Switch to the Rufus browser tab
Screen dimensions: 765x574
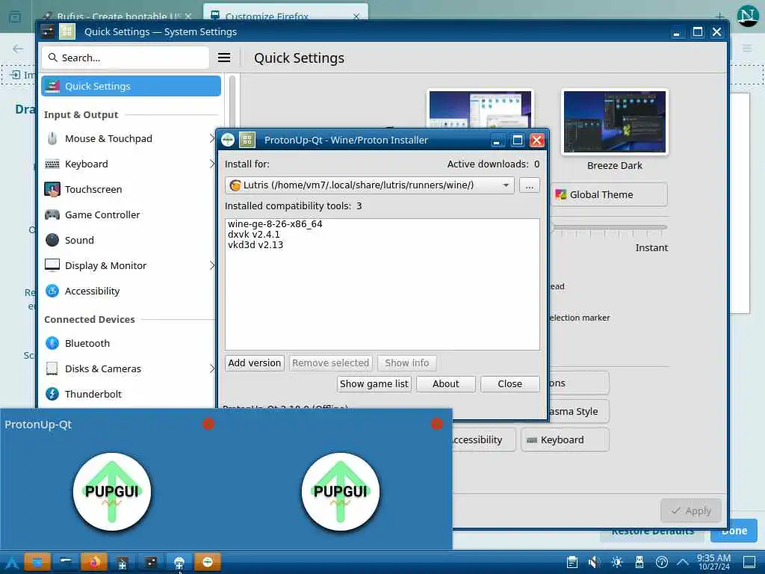[x=117, y=16]
